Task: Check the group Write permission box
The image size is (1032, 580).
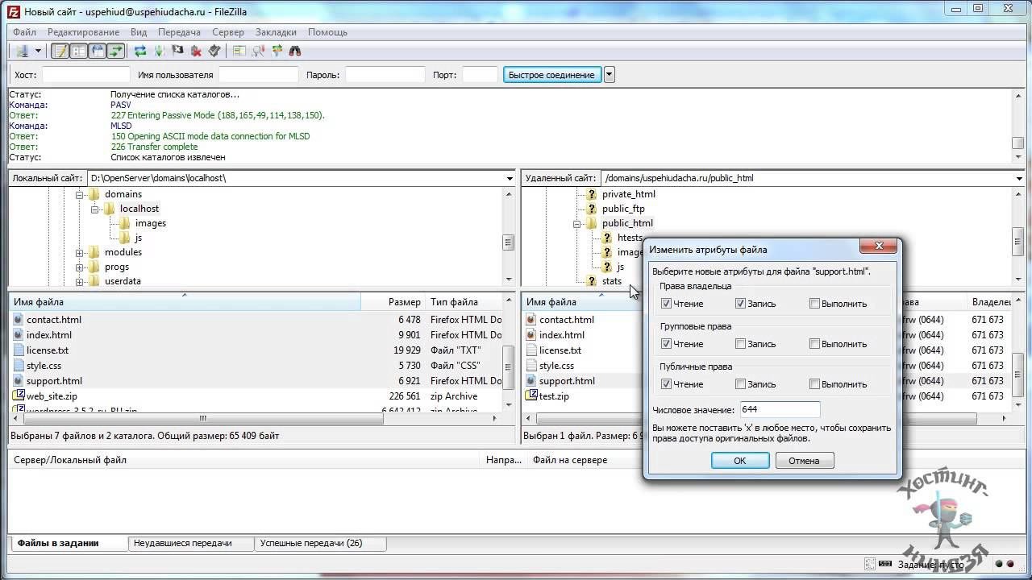Action: pyautogui.click(x=740, y=344)
